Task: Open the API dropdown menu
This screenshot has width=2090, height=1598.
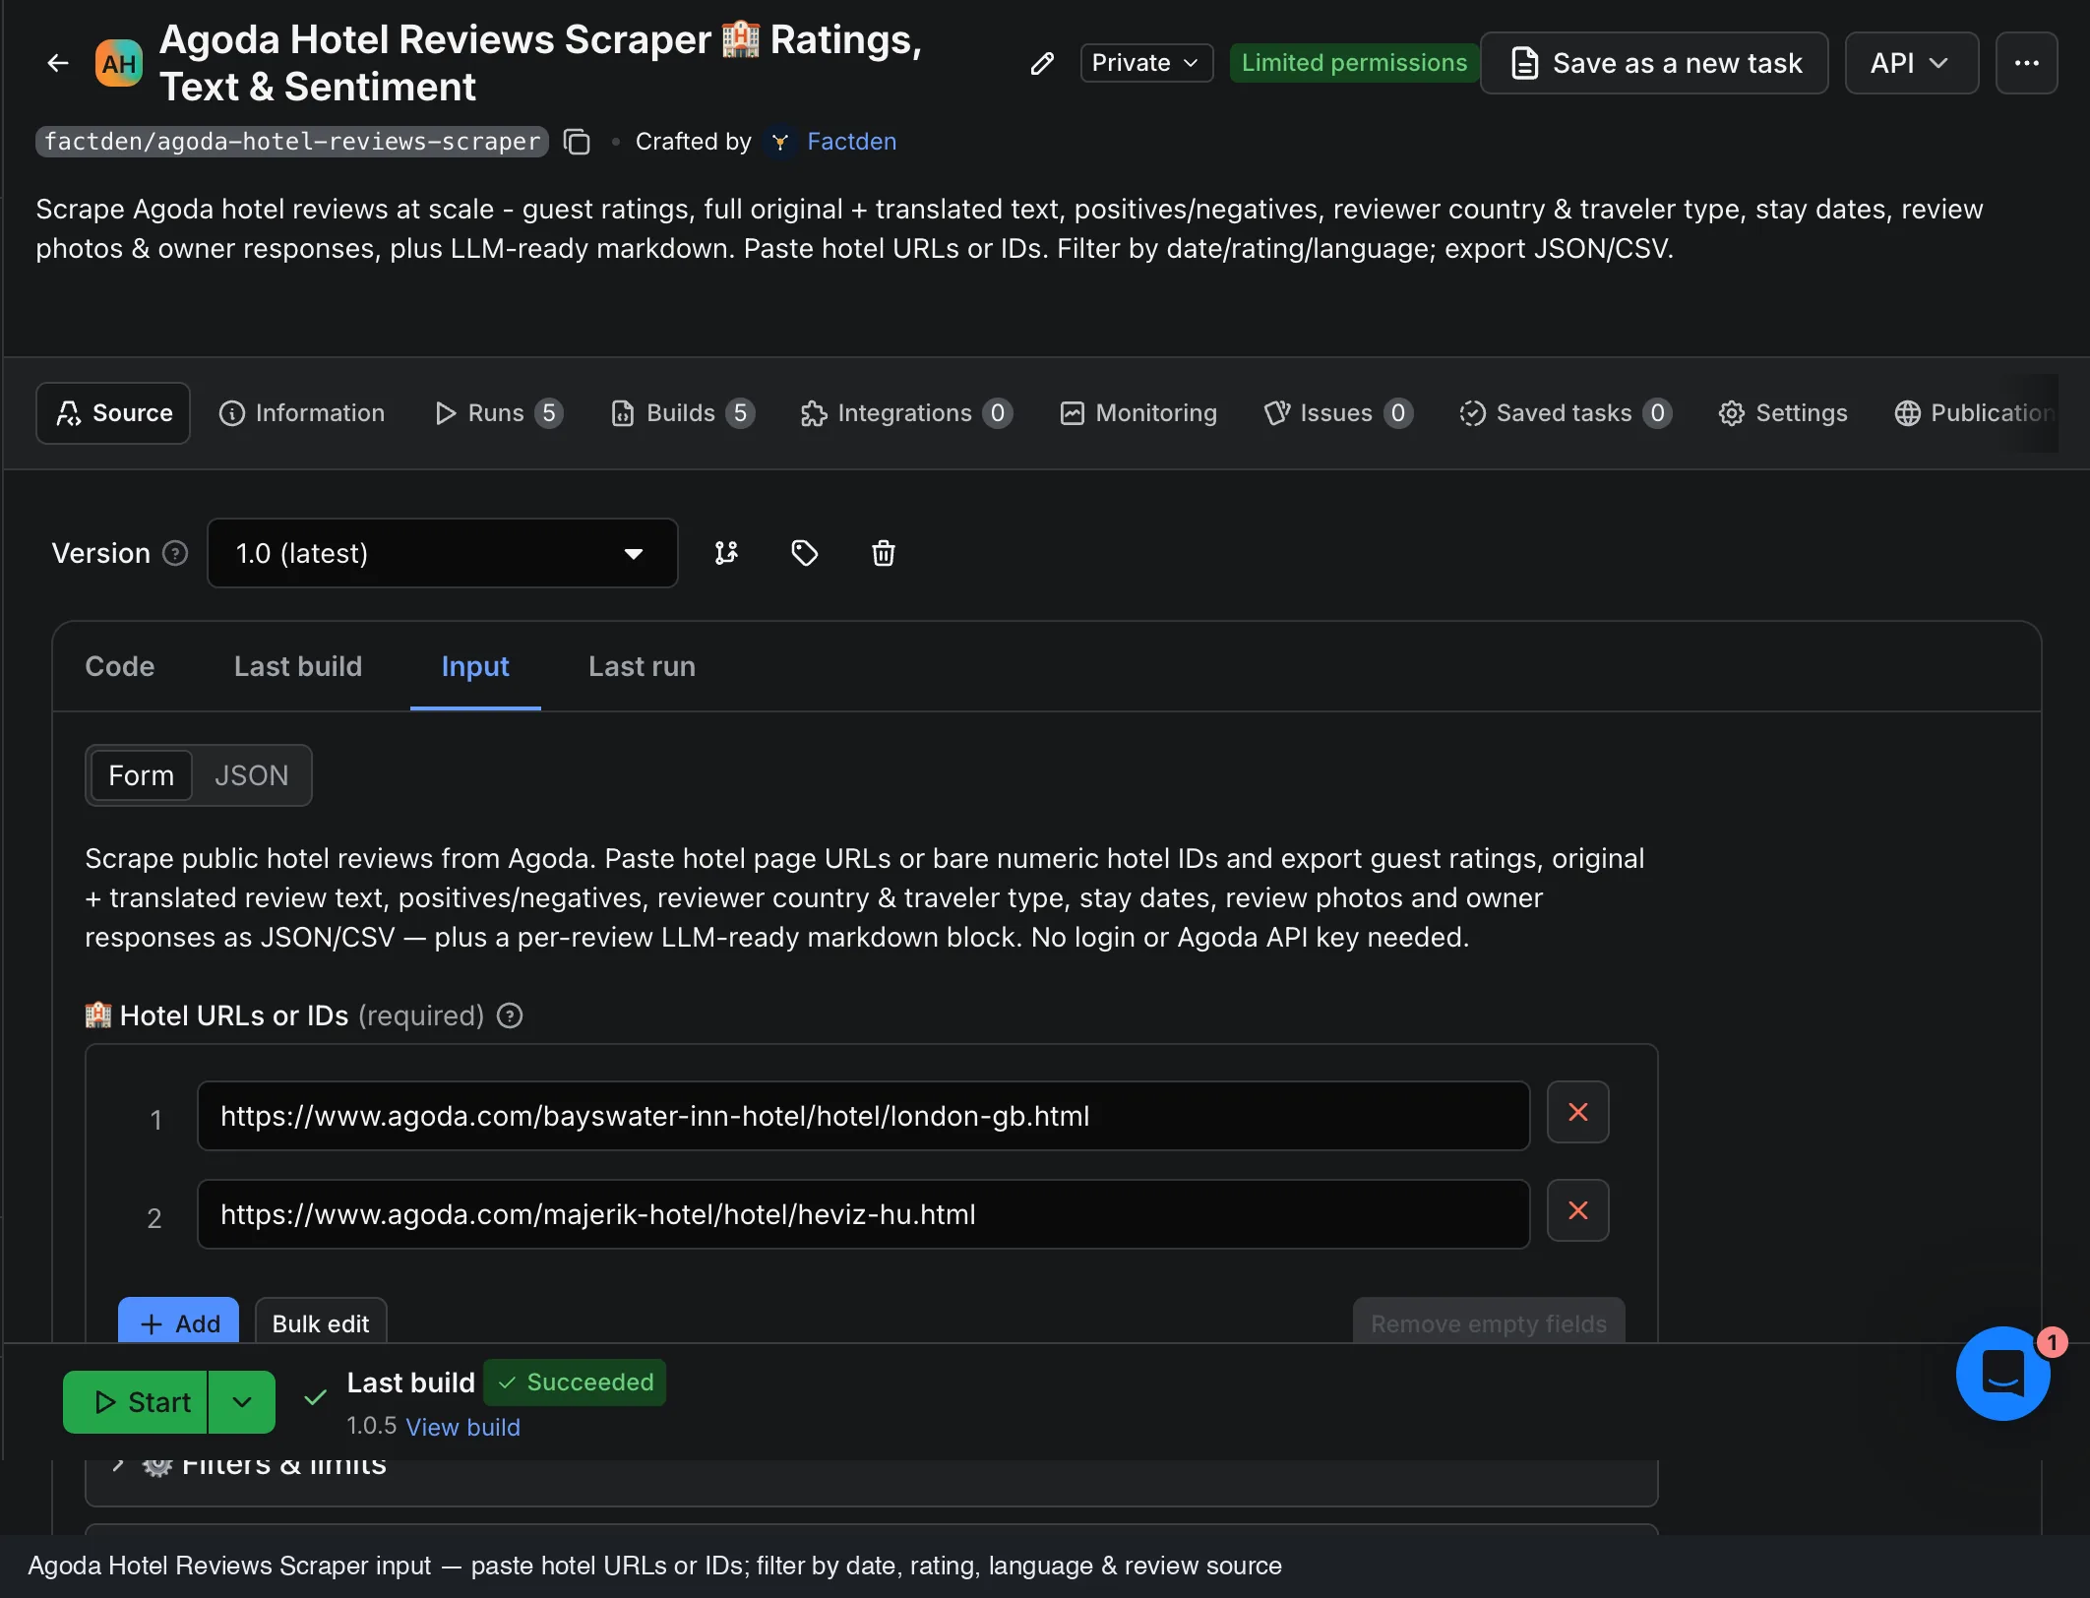Action: (1911, 63)
